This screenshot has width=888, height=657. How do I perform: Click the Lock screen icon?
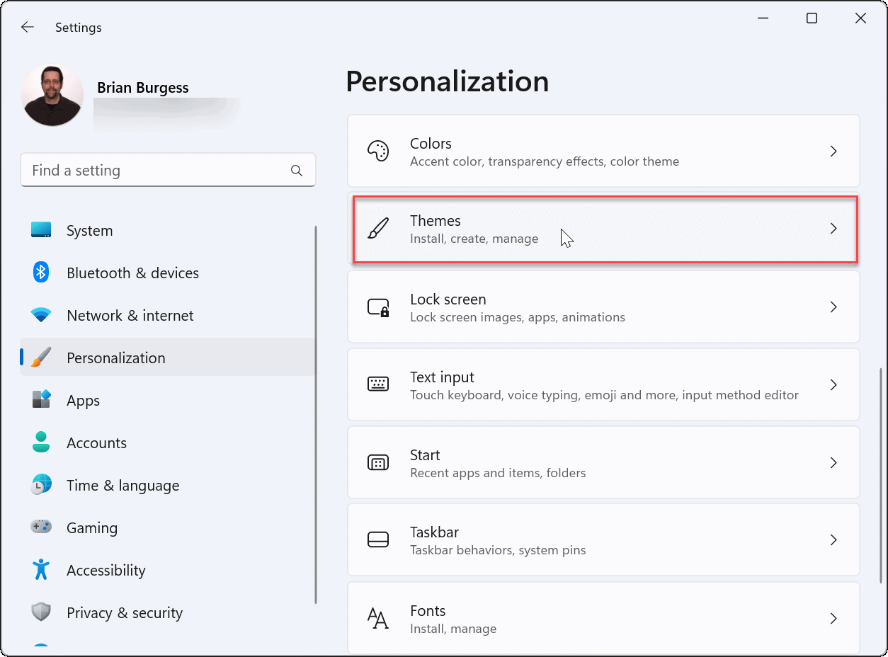[x=378, y=307]
